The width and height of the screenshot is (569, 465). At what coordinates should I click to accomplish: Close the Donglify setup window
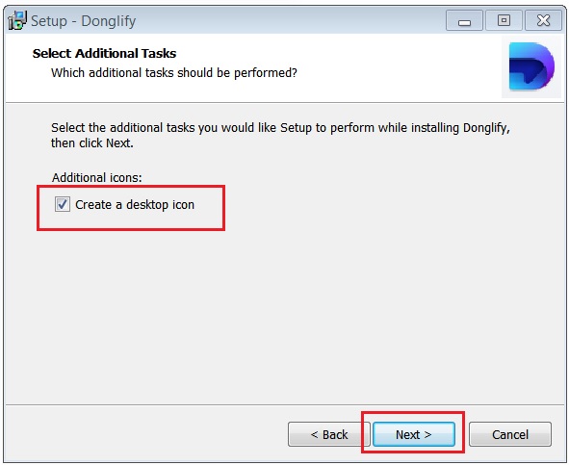[x=543, y=20]
